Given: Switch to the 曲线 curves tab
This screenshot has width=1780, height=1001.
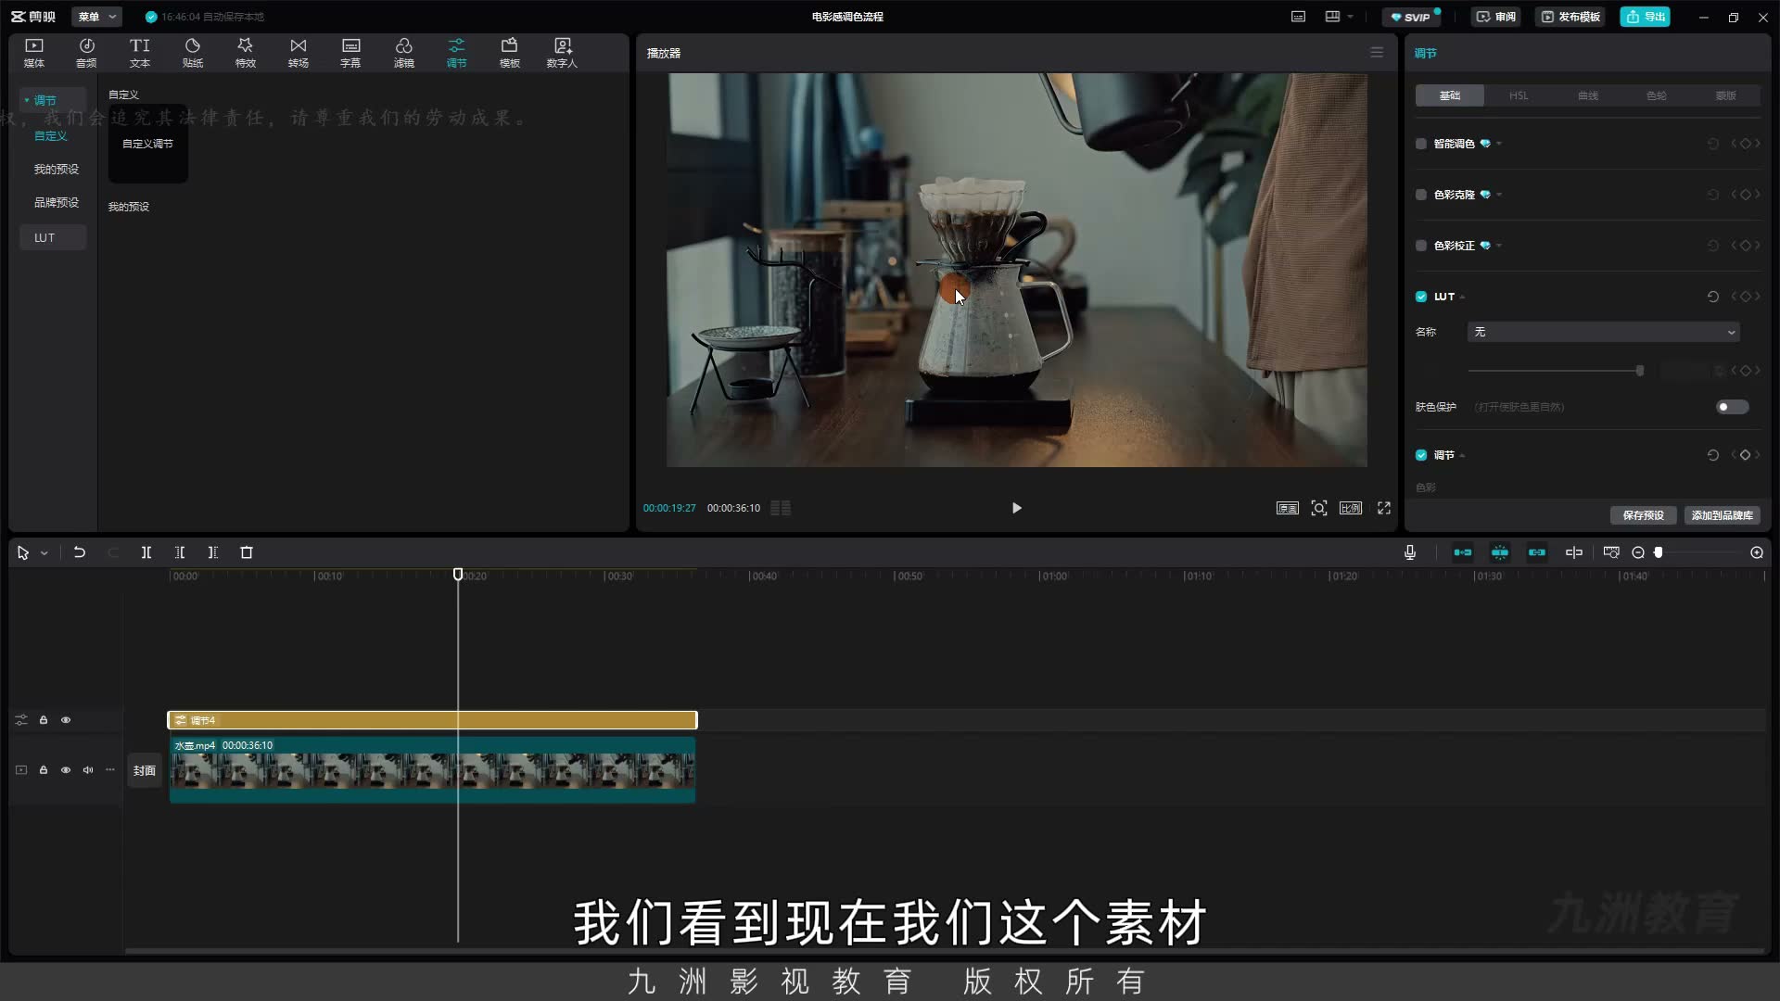Looking at the screenshot, I should click(1588, 95).
